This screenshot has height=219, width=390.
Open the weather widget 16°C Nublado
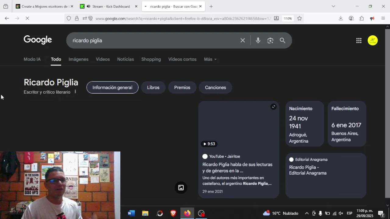(281, 213)
